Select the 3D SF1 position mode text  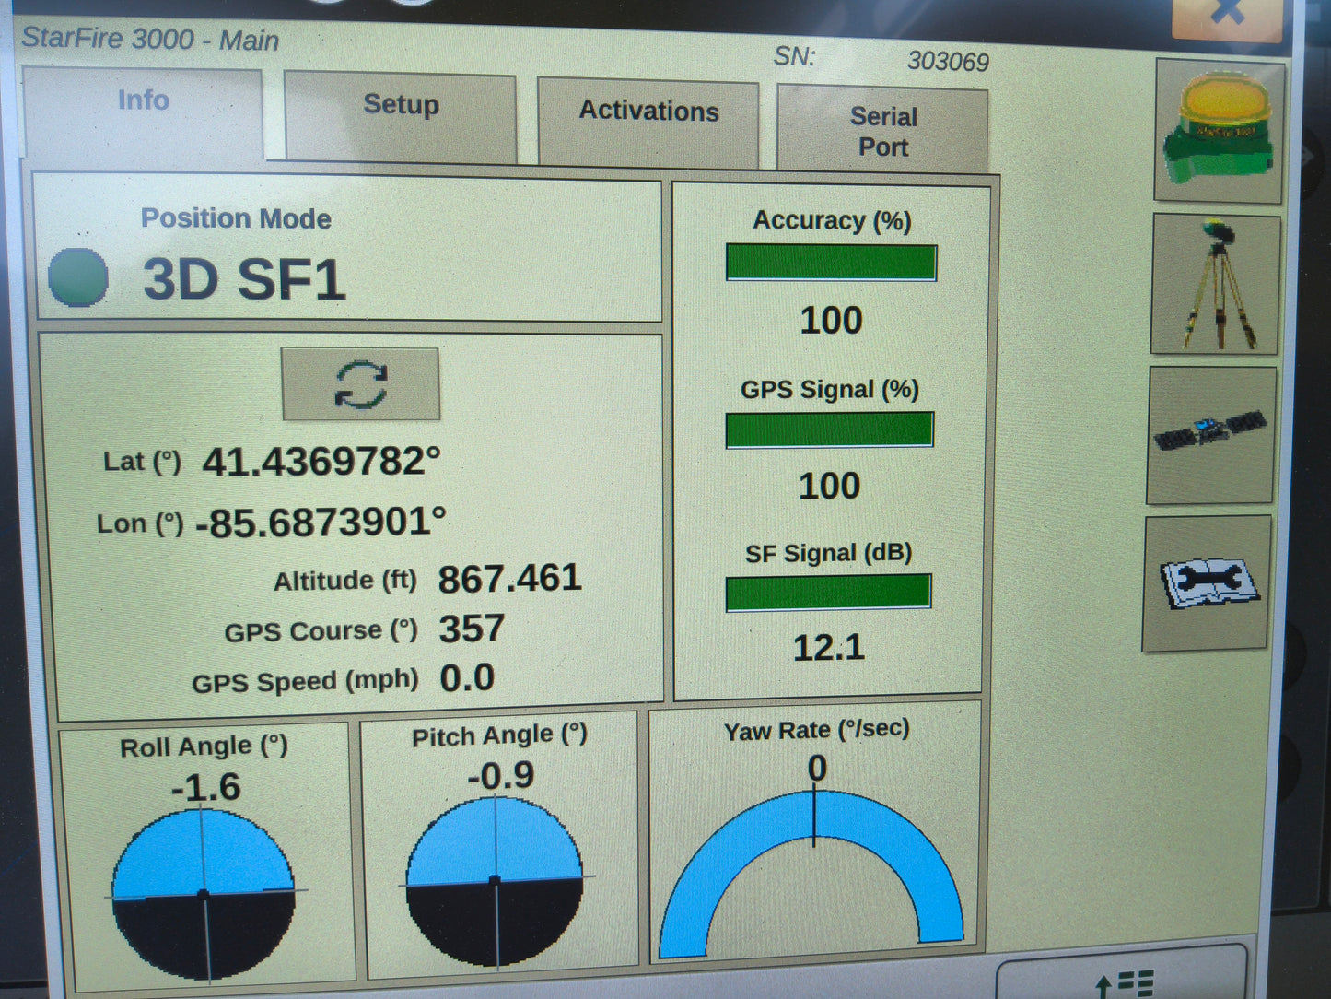pyautogui.click(x=244, y=279)
